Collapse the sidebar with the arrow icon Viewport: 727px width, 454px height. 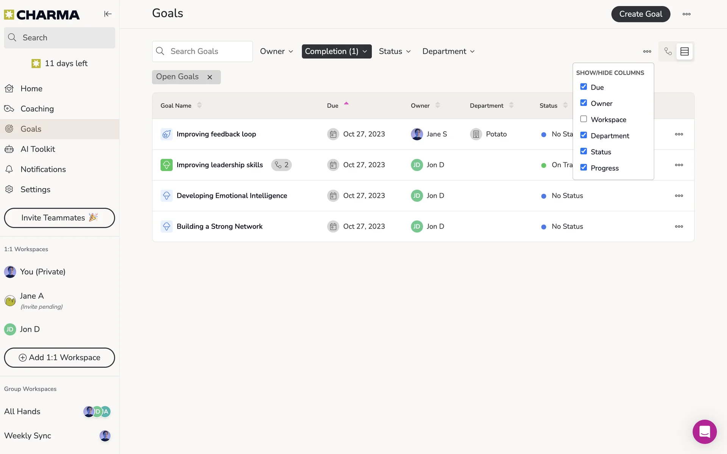point(108,14)
